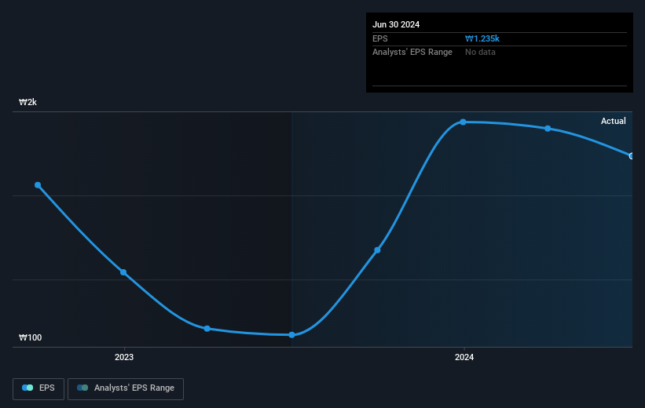This screenshot has height=408, width=645.
Task: Click the Jun 30 2024 tooltip date
Action: point(396,24)
